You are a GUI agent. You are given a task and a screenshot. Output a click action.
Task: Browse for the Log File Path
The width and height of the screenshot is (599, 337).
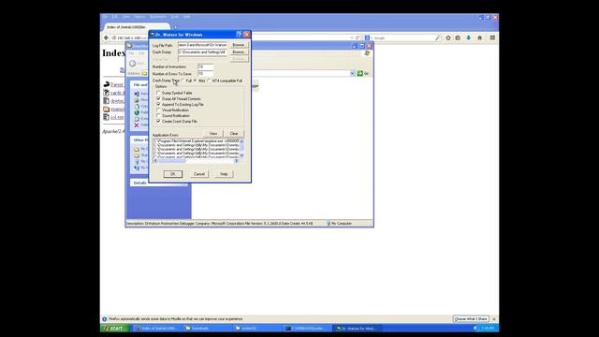point(239,45)
